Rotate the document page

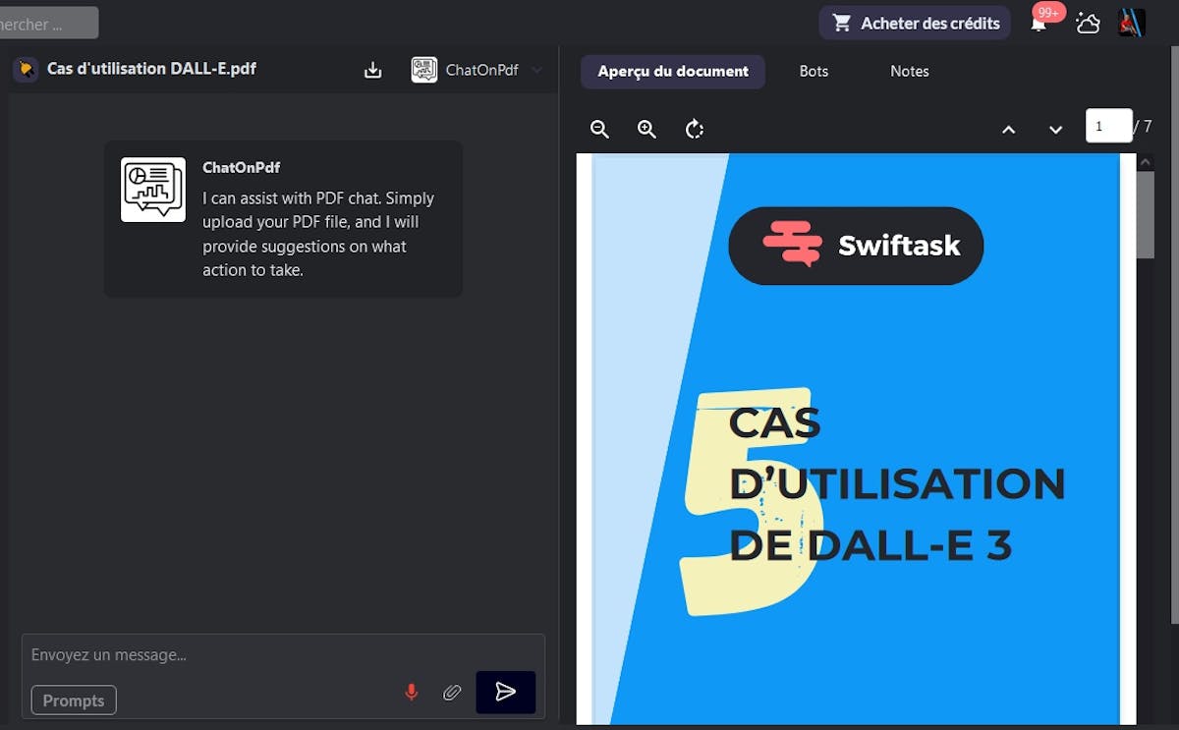pyautogui.click(x=695, y=129)
